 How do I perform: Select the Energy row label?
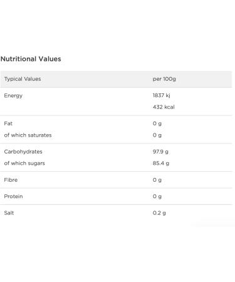click(x=13, y=96)
